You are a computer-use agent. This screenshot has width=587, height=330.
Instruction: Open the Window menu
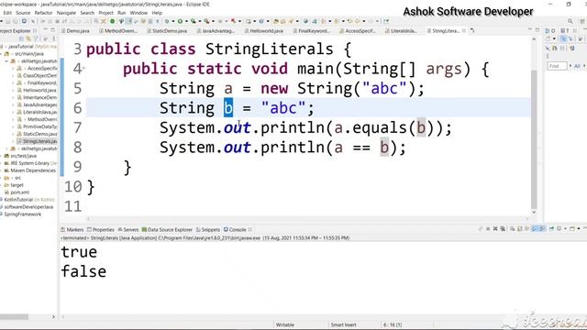138,13
